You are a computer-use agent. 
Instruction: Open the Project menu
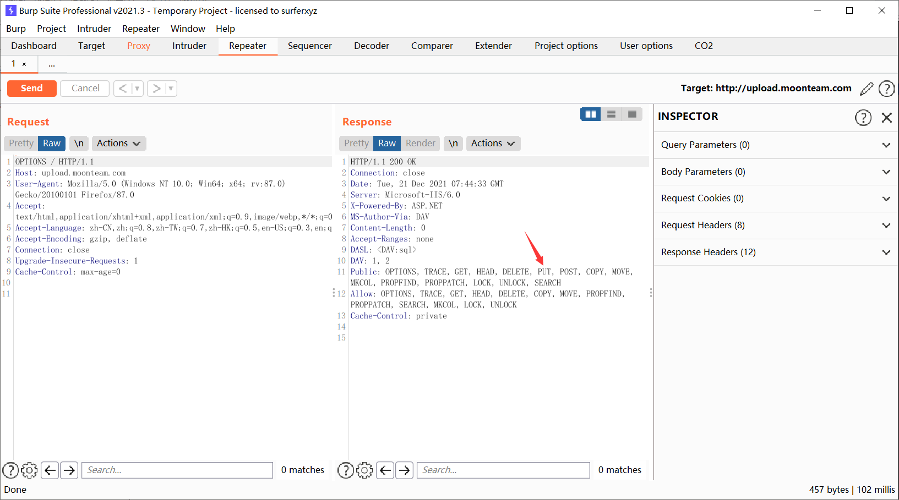click(51, 29)
